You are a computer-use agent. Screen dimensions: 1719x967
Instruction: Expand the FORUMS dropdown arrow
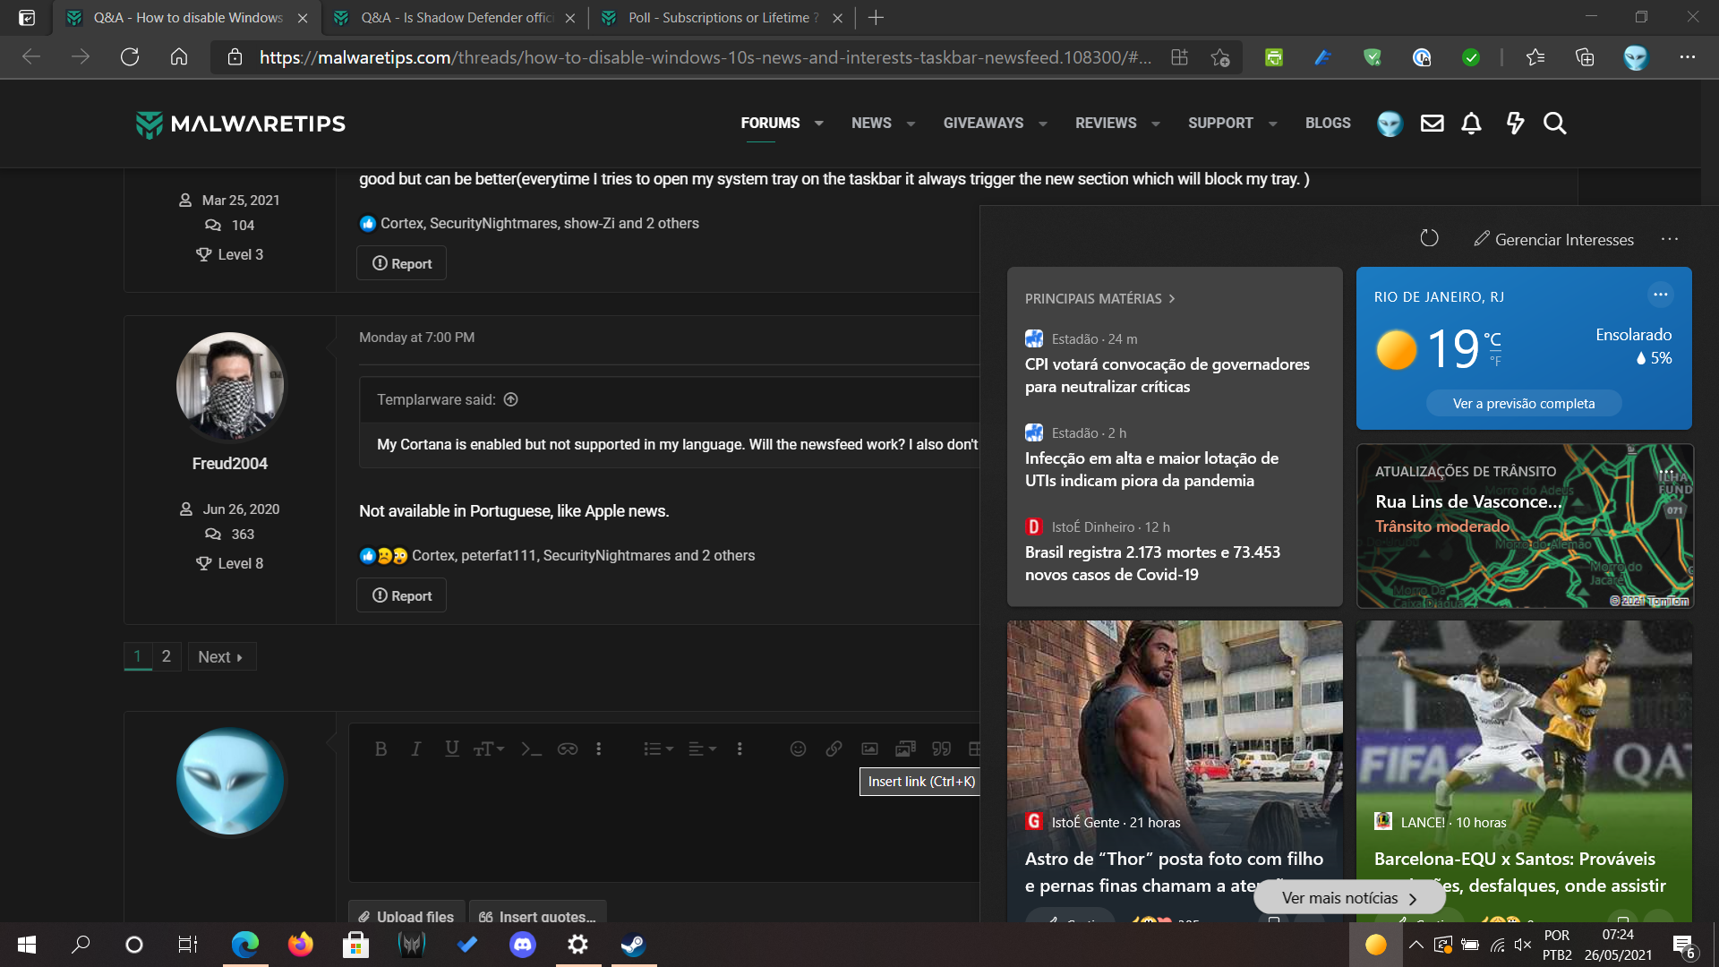click(818, 124)
